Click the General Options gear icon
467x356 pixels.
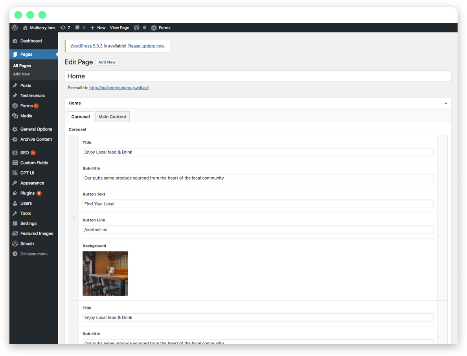(x=15, y=129)
